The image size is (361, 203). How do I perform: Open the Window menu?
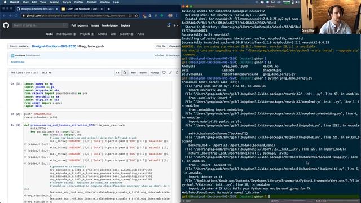point(105,2)
